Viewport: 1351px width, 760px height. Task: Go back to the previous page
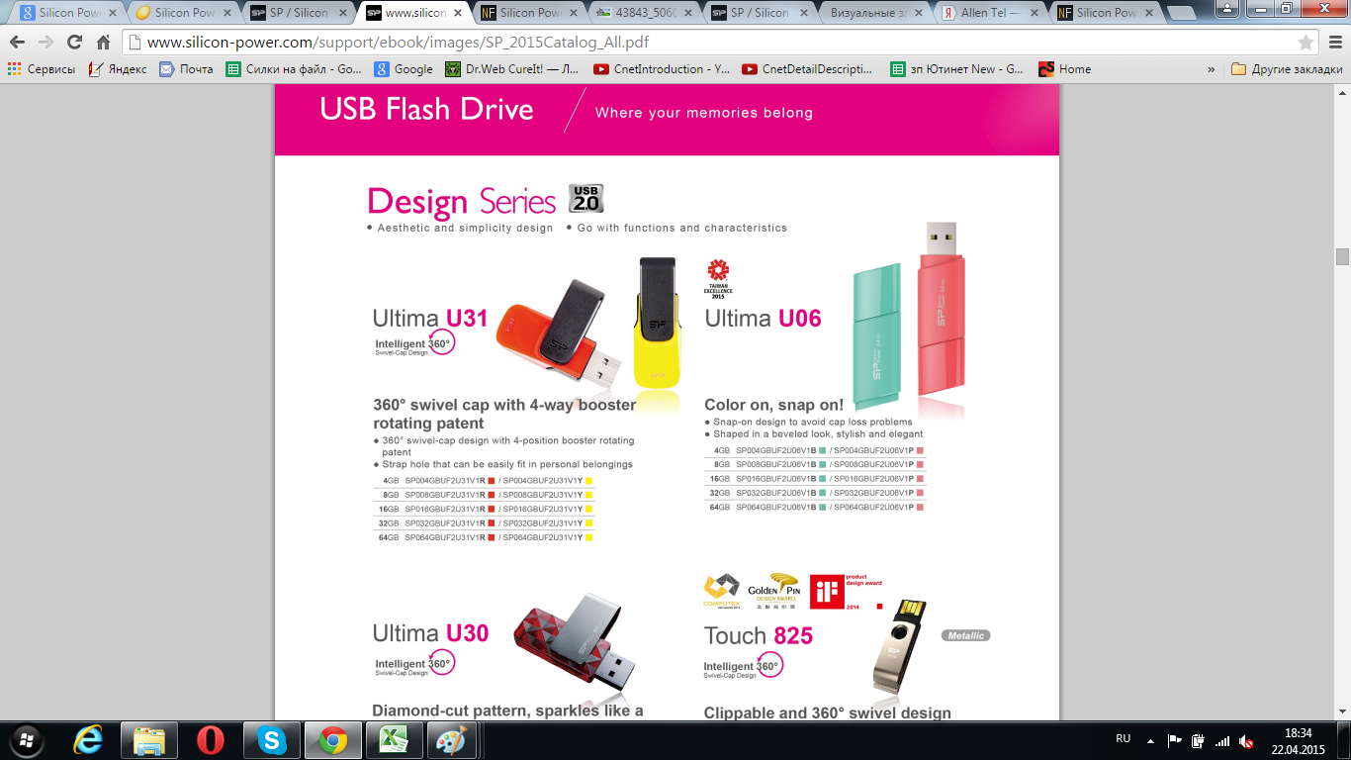(x=17, y=43)
